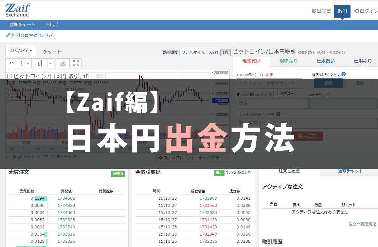Toggle chart fullscreen mode icon

[76, 63]
